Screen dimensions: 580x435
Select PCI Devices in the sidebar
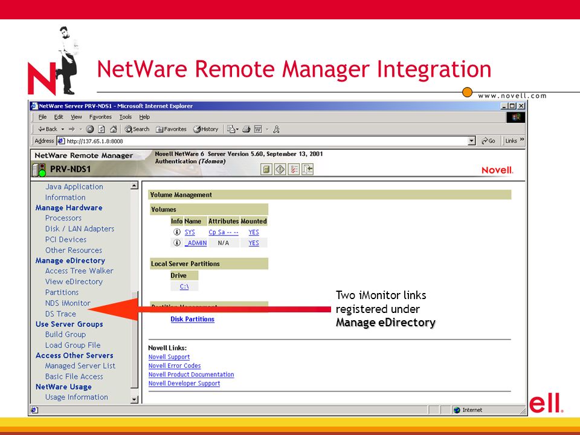[66, 240]
